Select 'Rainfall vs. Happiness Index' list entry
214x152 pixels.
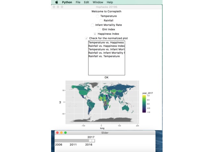click(x=107, y=46)
